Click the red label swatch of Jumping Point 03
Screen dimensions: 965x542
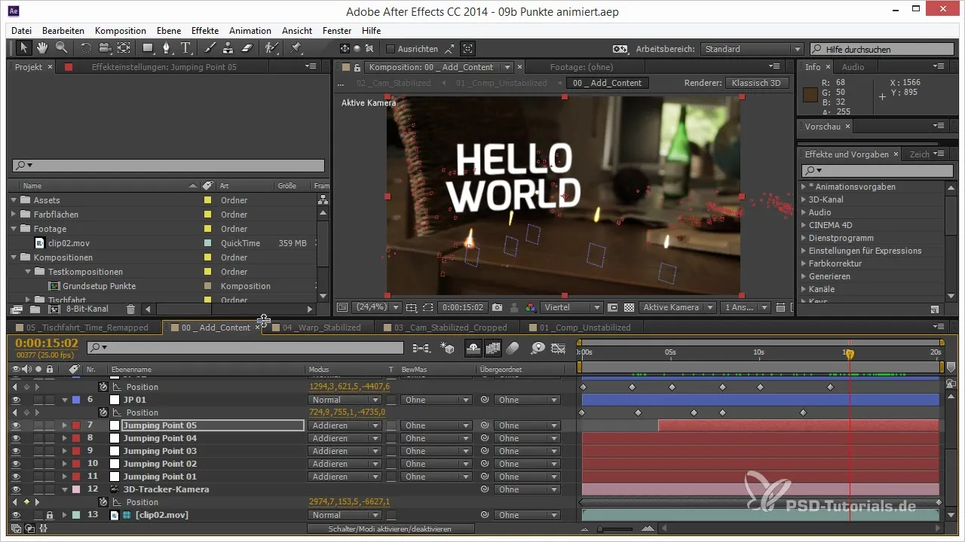(x=76, y=451)
